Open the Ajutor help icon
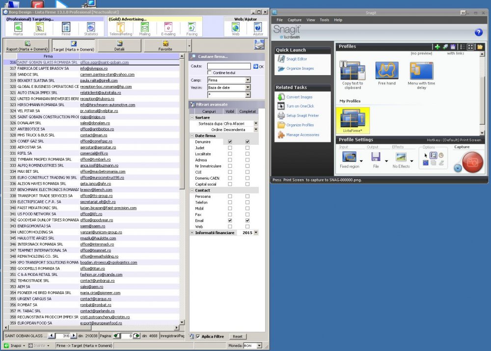Viewport: 491px width, 351px height. [x=258, y=29]
